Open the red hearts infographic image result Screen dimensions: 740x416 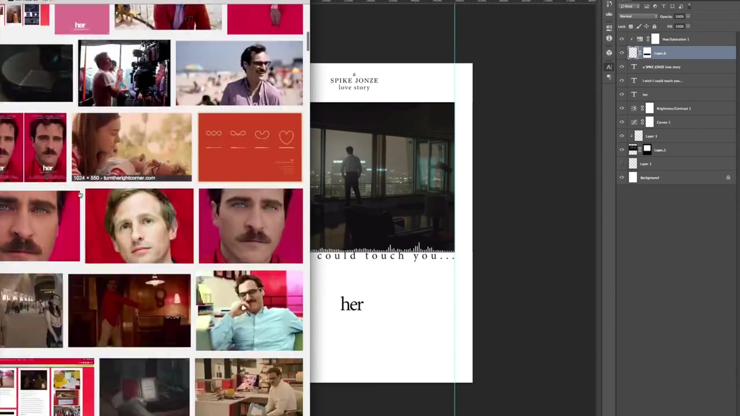point(250,147)
